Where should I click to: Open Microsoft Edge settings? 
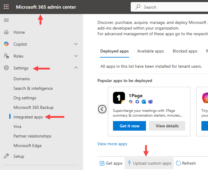click(28, 146)
